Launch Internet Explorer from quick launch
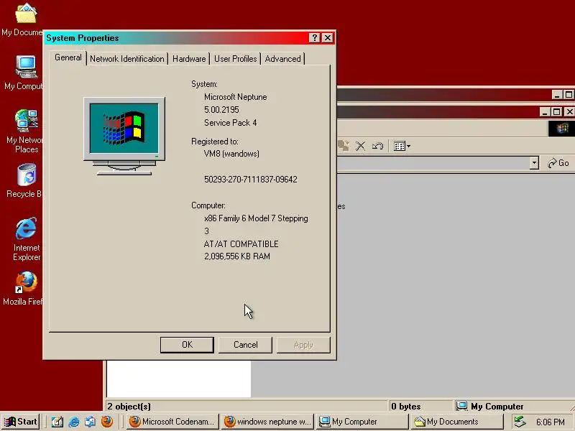 point(74,422)
